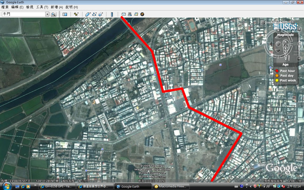Switch to Sky mode planet icon
304x190 pixels.
pos(142,14)
